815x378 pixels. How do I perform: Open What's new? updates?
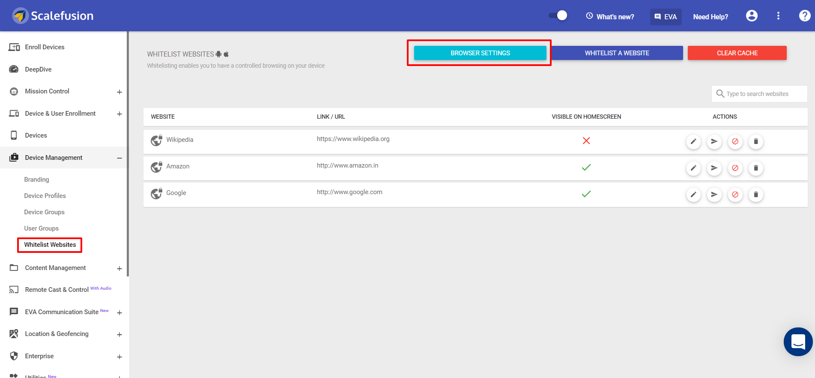point(610,17)
